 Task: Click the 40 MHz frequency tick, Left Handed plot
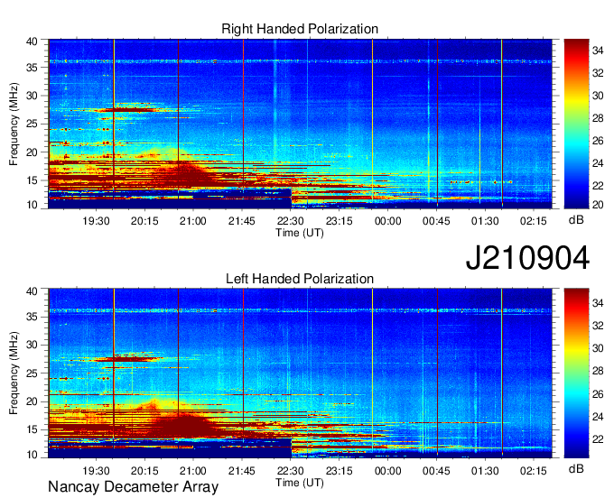coord(32,291)
